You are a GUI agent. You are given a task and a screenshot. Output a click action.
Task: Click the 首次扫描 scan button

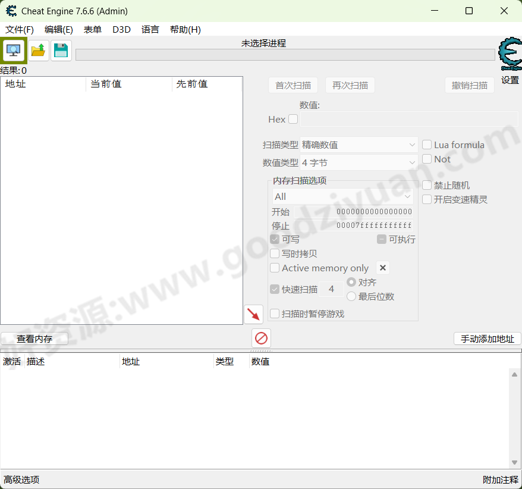click(293, 85)
